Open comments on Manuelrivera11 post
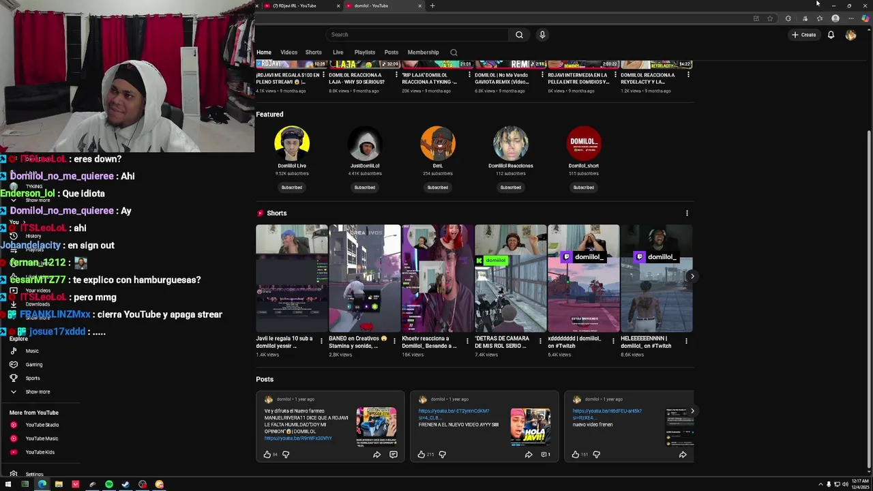Image resolution: width=873 pixels, height=491 pixels. click(x=394, y=454)
